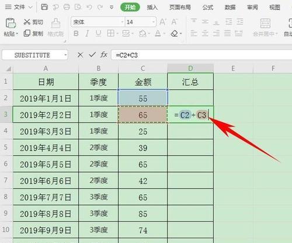
Task: Click the print preview icon
Action: point(78,8)
